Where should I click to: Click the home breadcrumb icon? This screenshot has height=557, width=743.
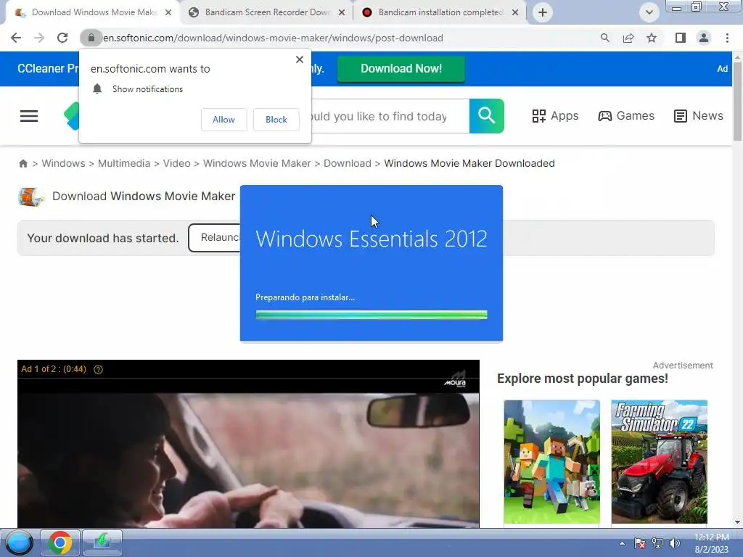click(22, 163)
